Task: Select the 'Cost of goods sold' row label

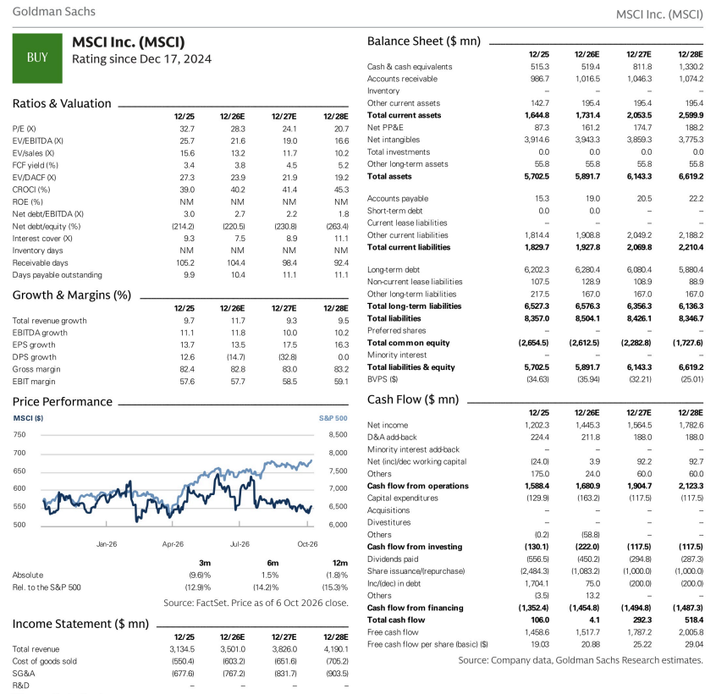Action: click(45, 662)
